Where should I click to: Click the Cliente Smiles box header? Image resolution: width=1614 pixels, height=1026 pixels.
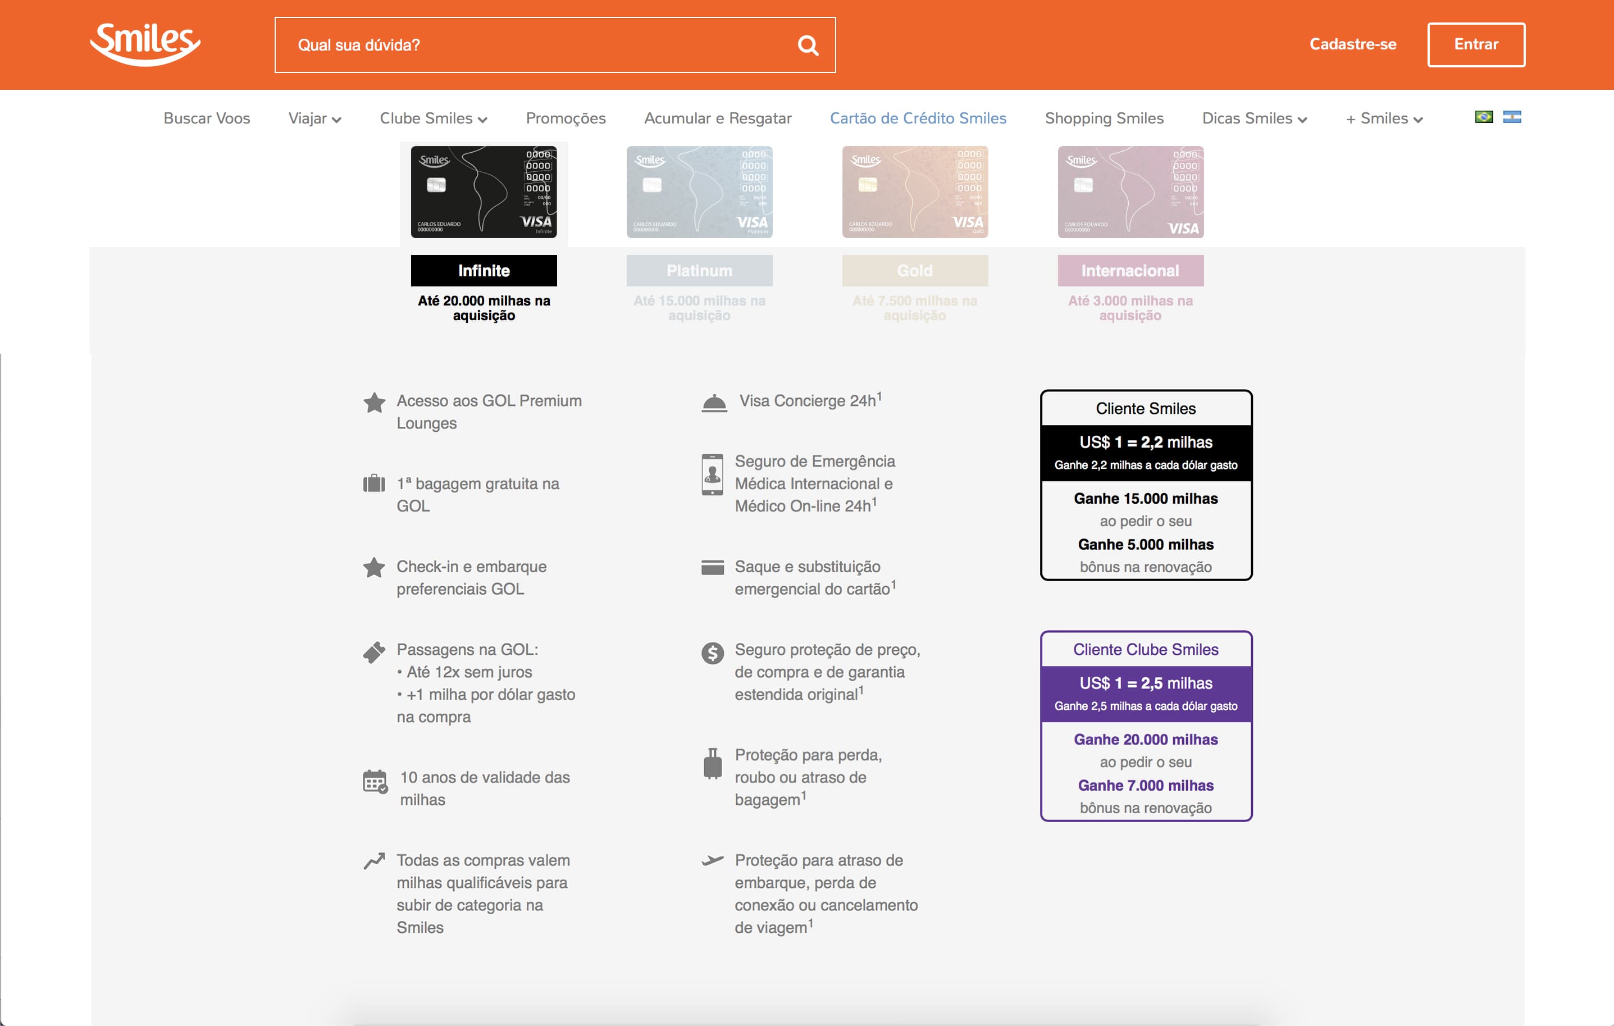pyautogui.click(x=1146, y=409)
